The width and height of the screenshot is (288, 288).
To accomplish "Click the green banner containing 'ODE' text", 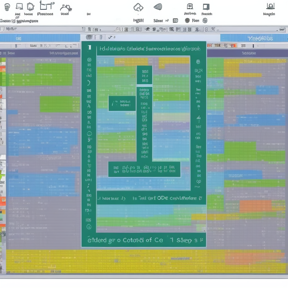I will click(x=150, y=198).
